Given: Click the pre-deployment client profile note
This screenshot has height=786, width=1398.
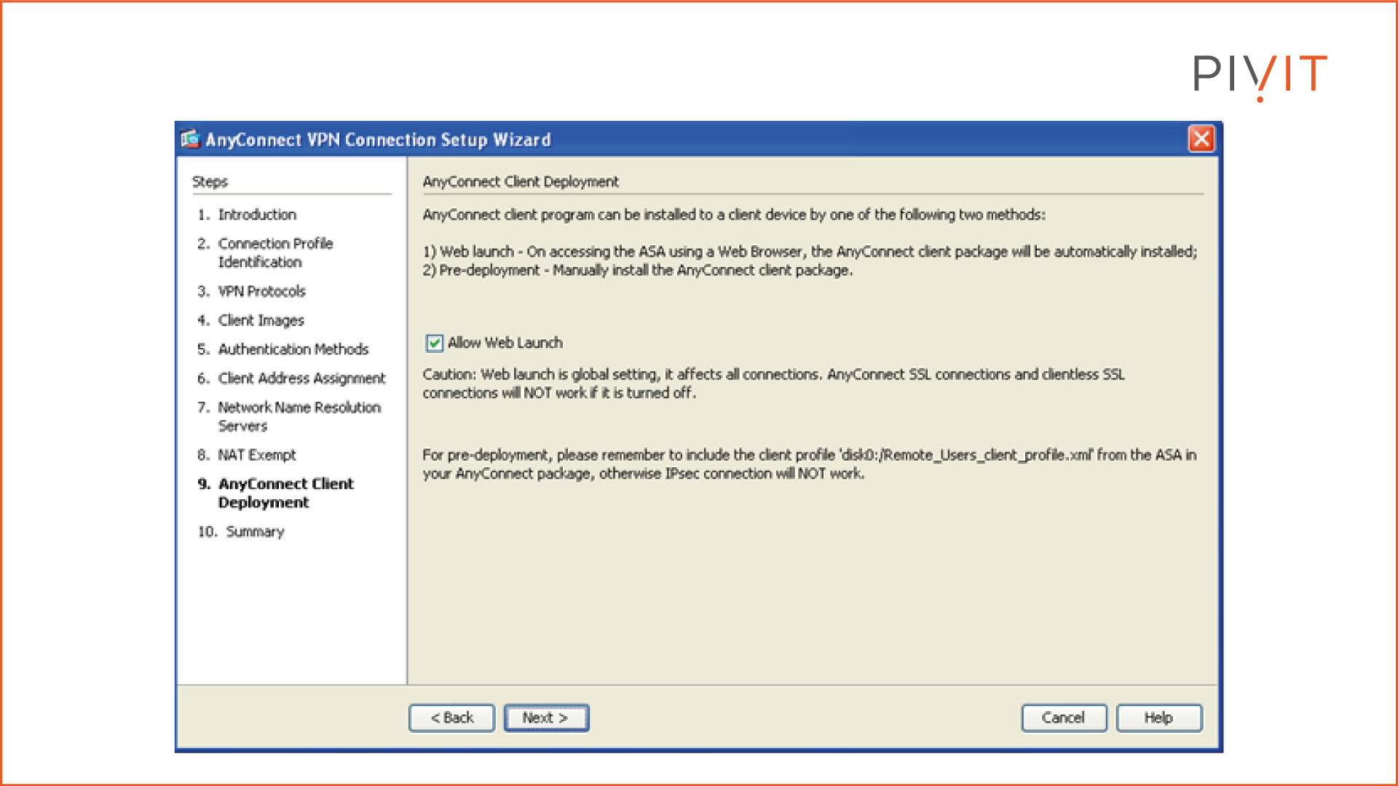Looking at the screenshot, I should coord(810,464).
